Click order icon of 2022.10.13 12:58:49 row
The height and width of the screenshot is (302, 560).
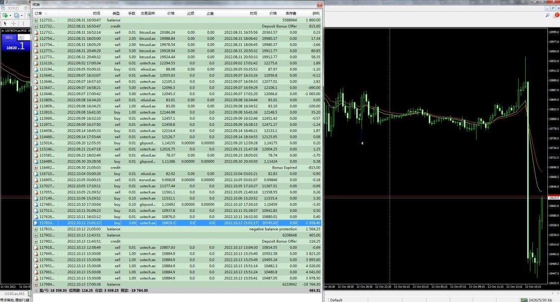[x=36, y=247]
